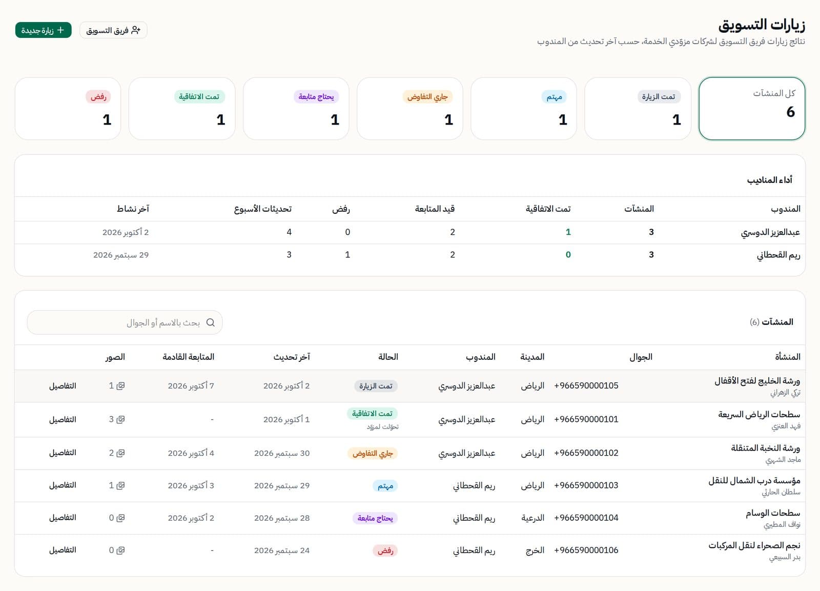Open photos icon for مؤسسة درب الشمال للنقل
This screenshot has height=591, width=820.
point(120,485)
